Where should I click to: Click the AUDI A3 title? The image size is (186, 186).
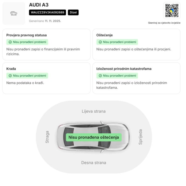[x=39, y=5]
